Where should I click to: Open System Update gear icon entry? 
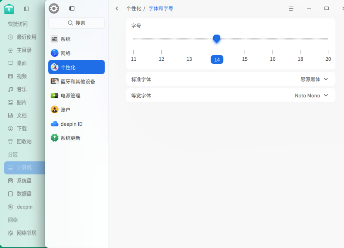click(x=55, y=138)
